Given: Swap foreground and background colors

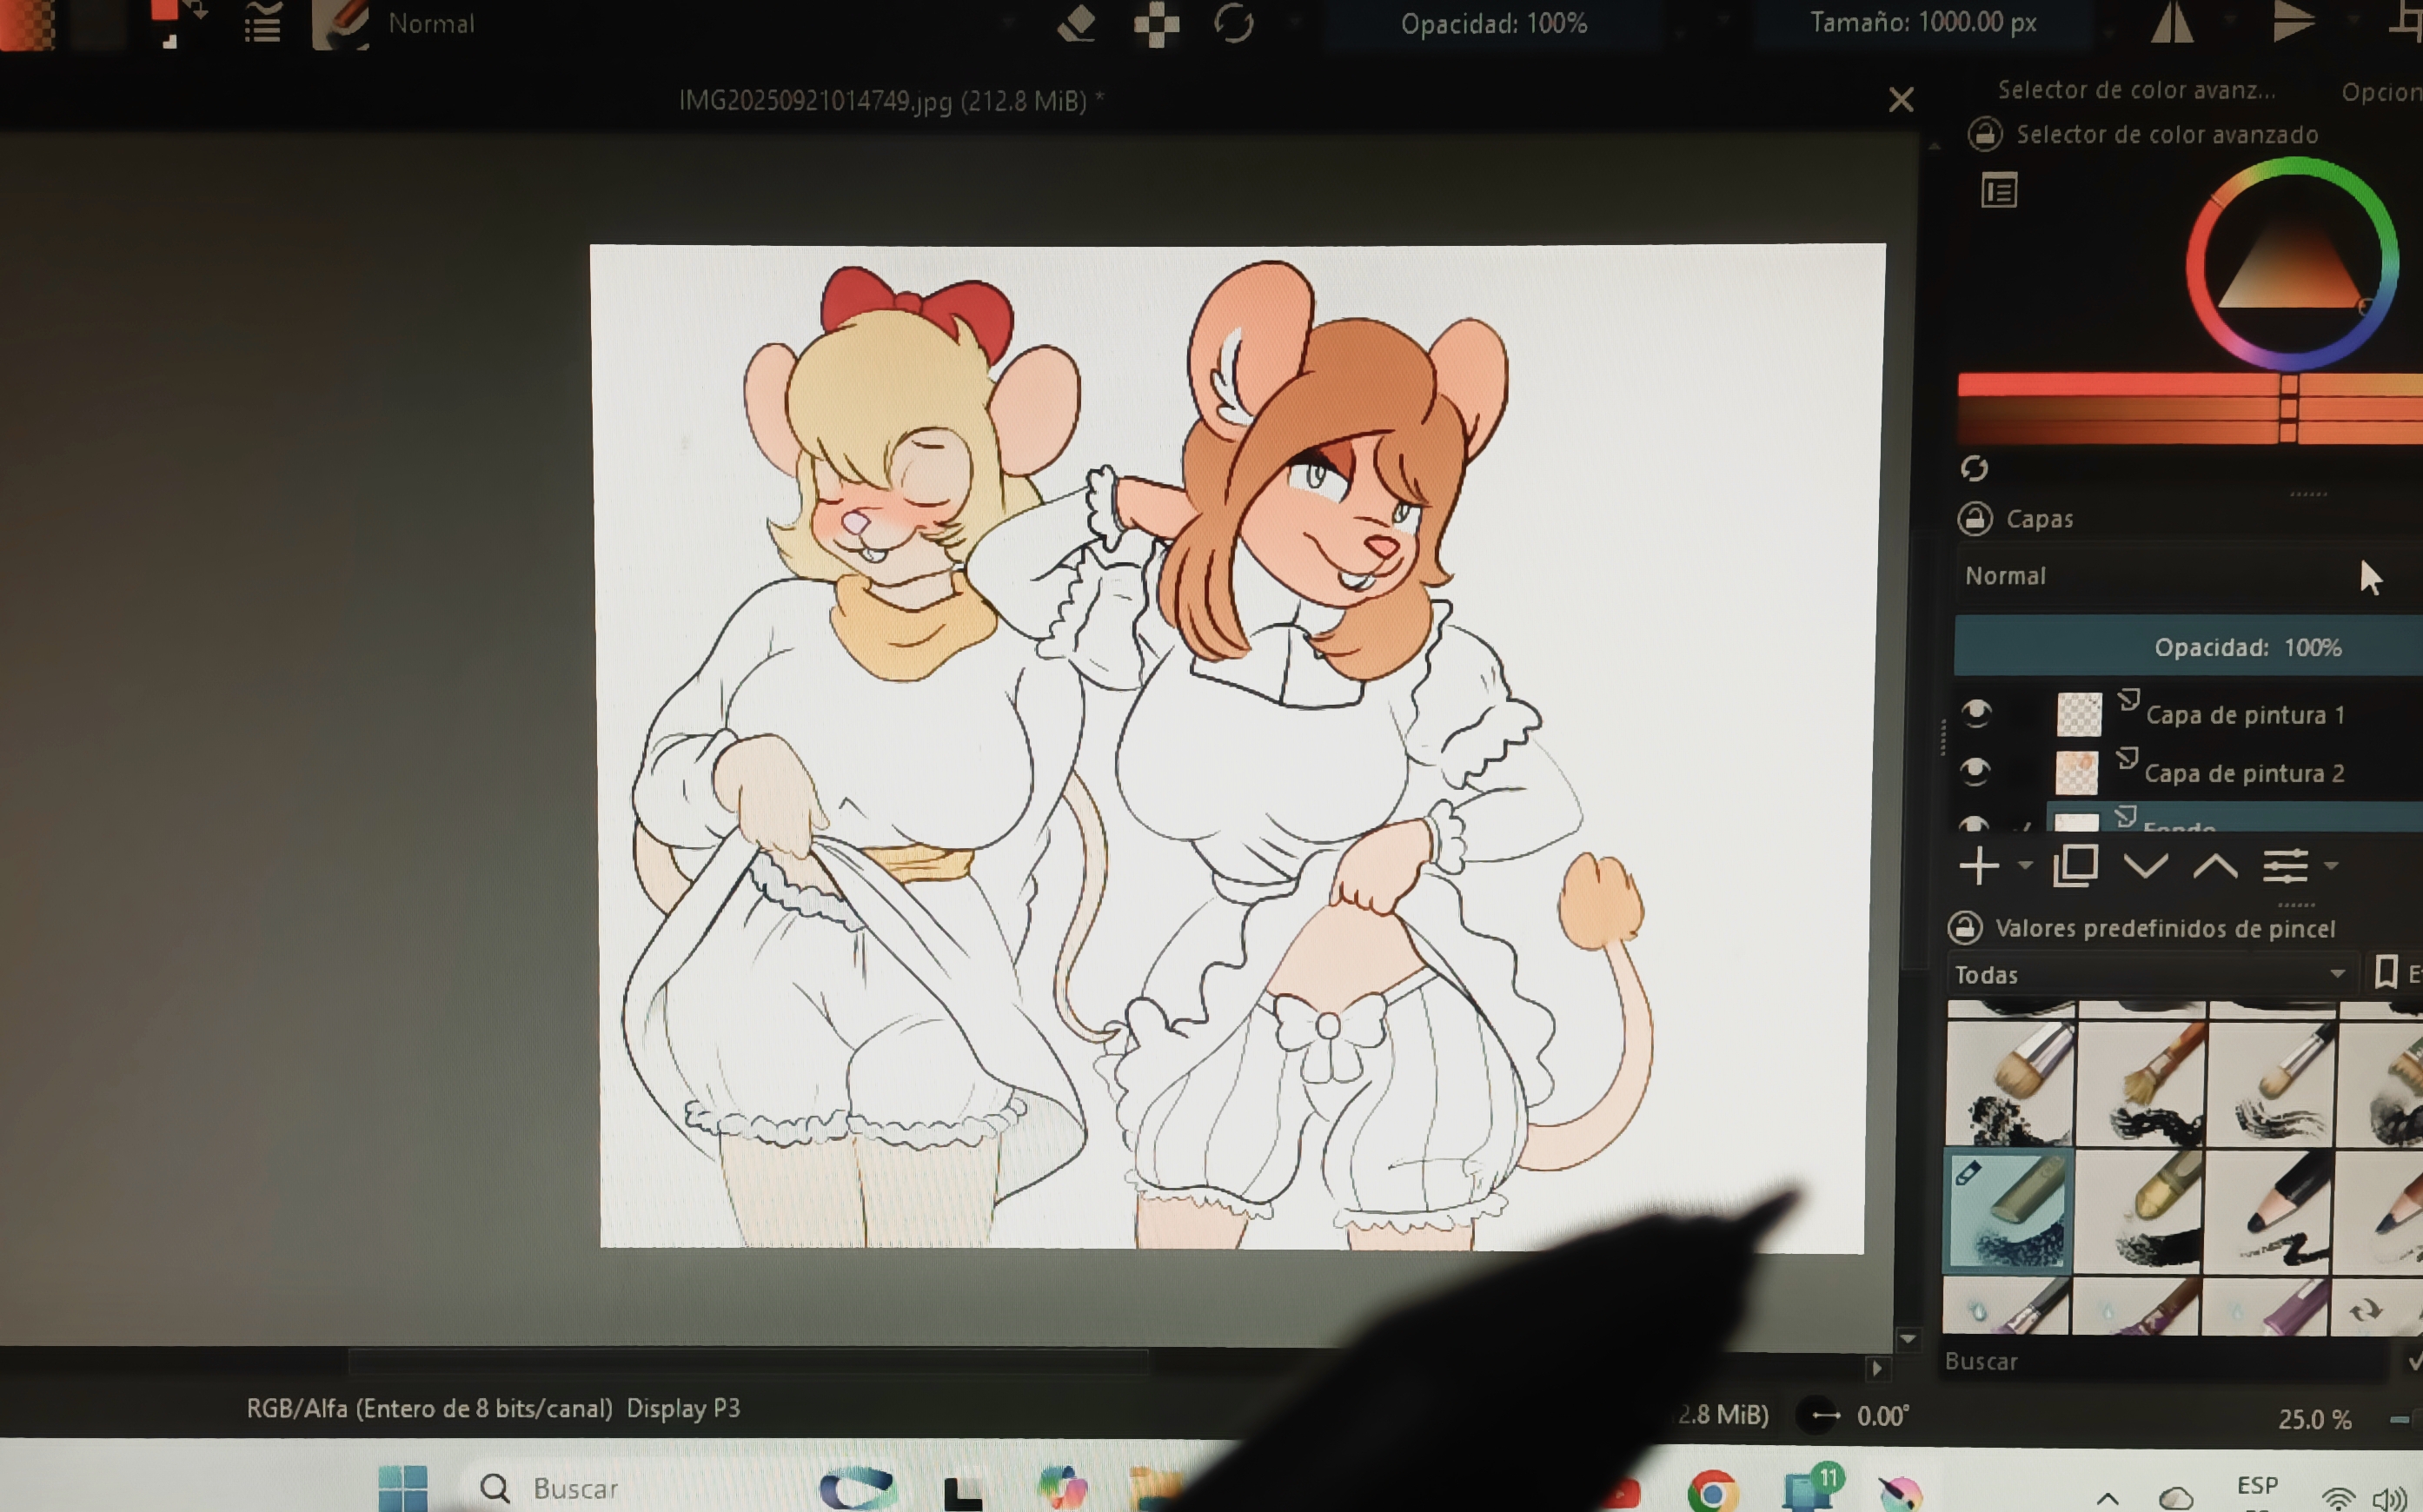Looking at the screenshot, I should tap(197, 10).
